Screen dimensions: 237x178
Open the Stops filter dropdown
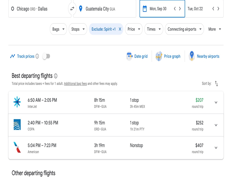tap(78, 29)
